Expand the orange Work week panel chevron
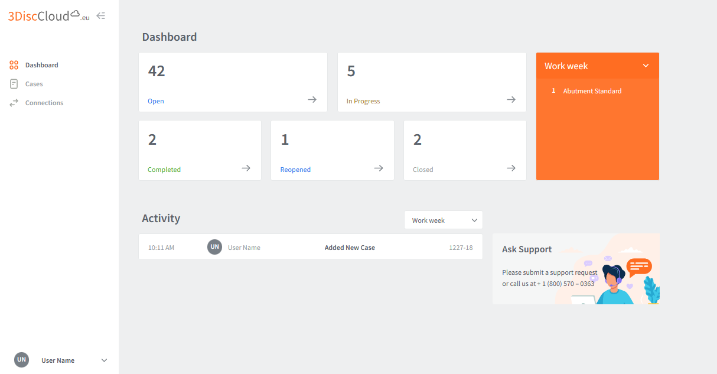This screenshot has width=717, height=374. [646, 66]
